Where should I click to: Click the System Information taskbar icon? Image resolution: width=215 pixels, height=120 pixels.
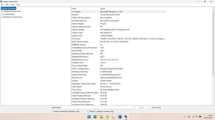[x=126, y=117]
